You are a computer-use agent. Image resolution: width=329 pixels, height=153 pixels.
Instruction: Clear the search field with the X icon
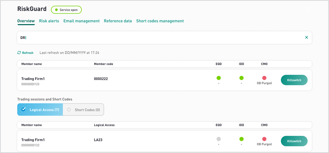click(306, 37)
